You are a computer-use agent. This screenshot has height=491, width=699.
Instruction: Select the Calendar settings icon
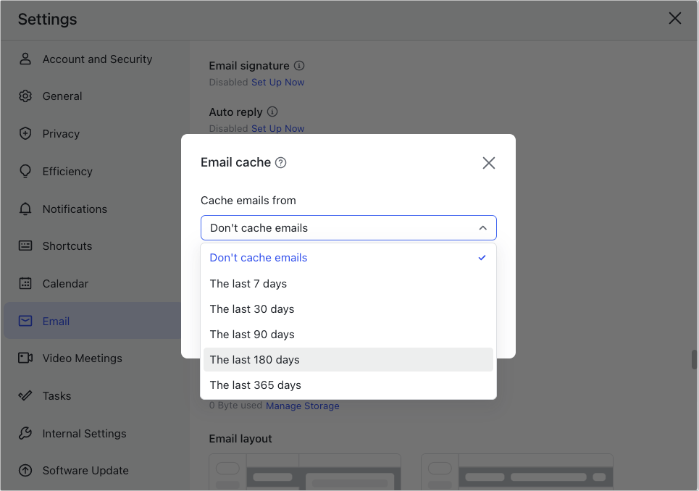pos(25,283)
